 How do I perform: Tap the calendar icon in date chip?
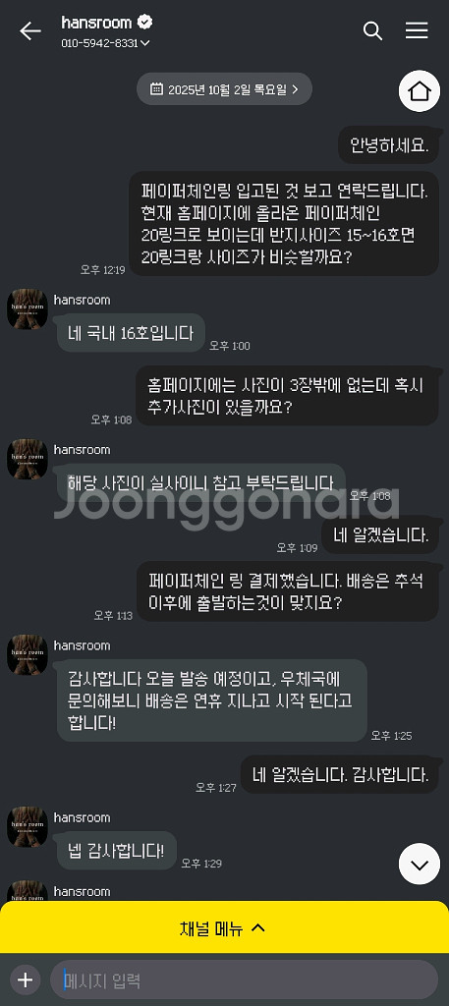(156, 88)
